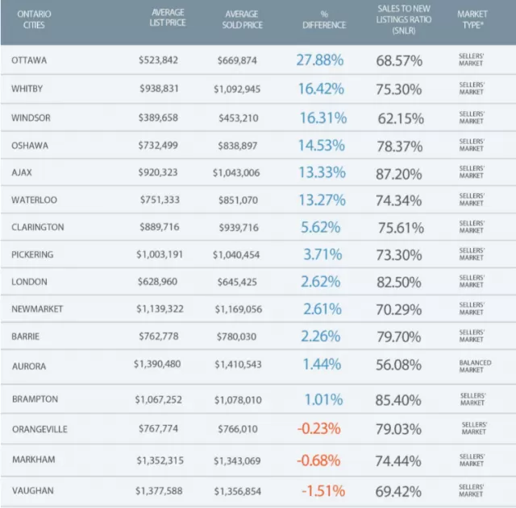
Task: Select Ajax's 87.20% ratio
Action: point(399,174)
